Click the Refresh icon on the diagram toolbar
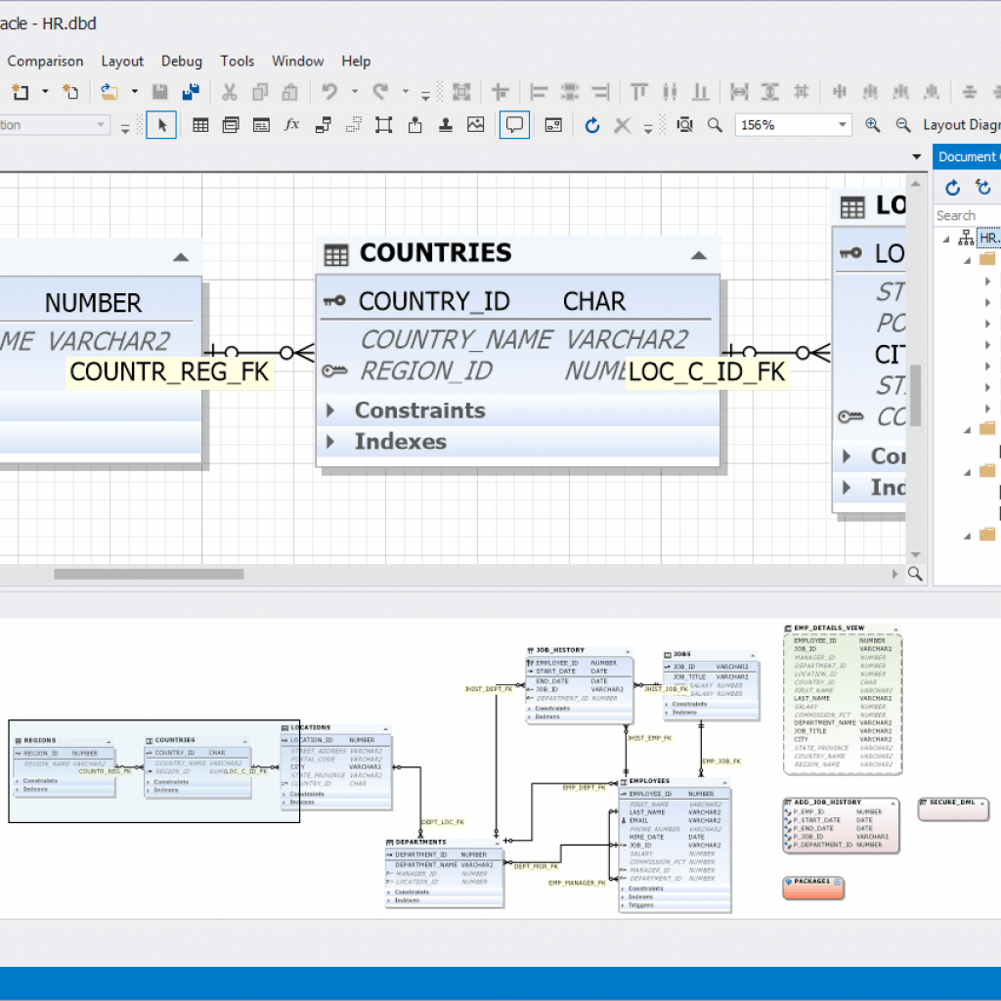1001x1001 pixels. [592, 125]
